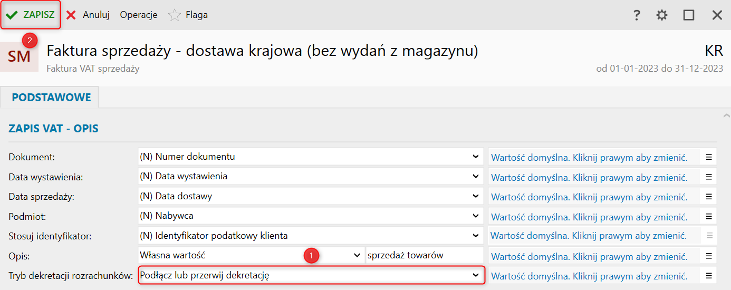Open the Tryb dekretacji rozrachunków dropdown
Image resolution: width=731 pixels, height=290 pixels.
(x=476, y=275)
